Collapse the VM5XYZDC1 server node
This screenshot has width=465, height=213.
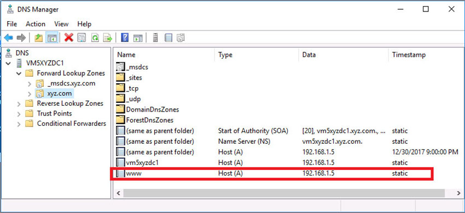8,63
